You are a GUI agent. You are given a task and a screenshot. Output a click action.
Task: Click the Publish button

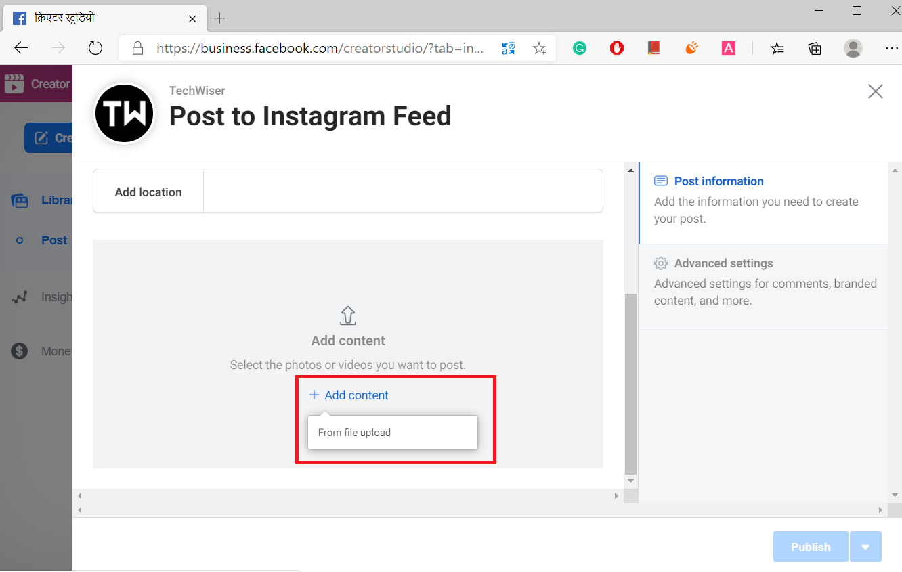(811, 547)
